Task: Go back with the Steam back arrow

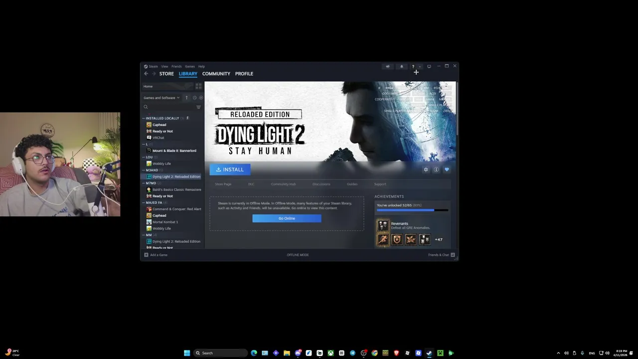Action: 146,74
